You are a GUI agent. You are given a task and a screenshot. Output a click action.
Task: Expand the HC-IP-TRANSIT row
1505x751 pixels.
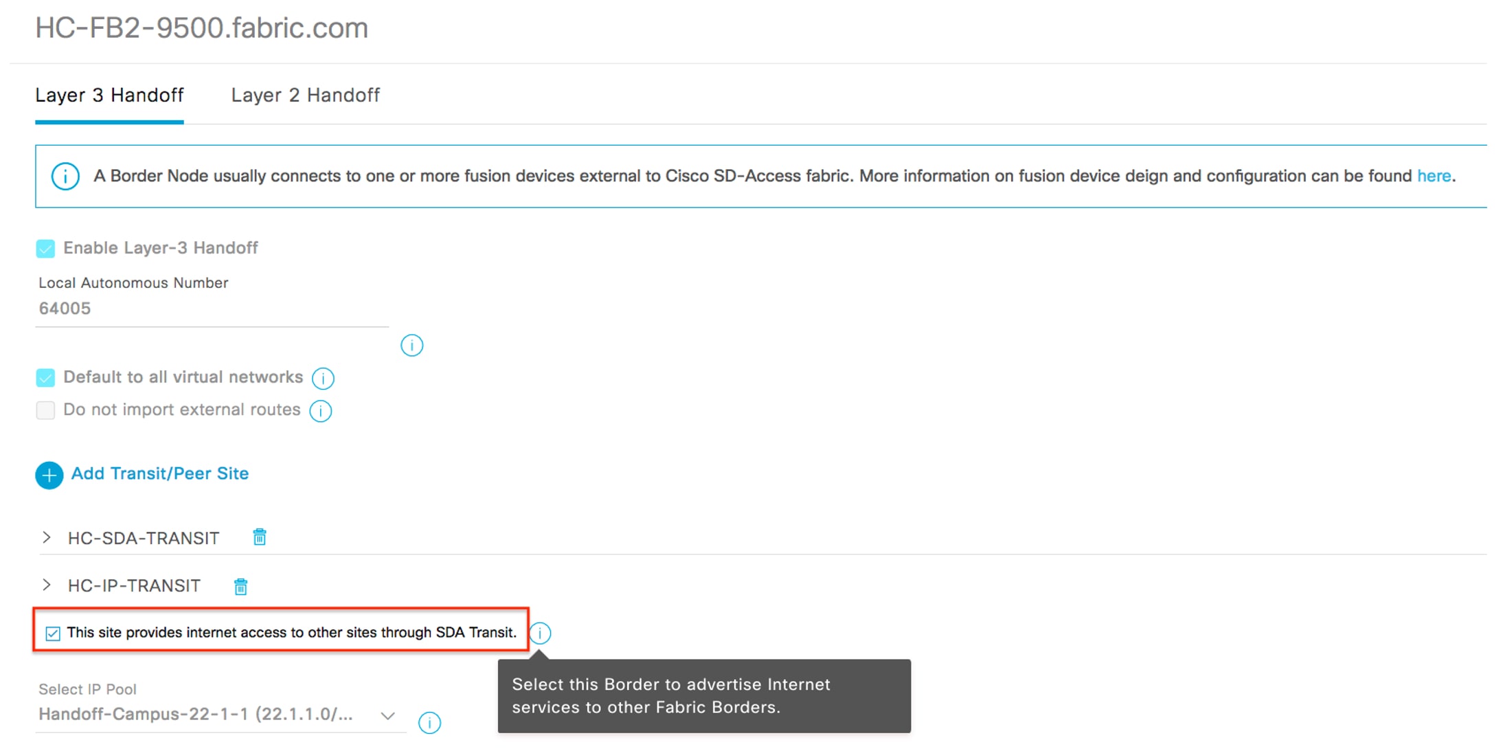coord(46,585)
